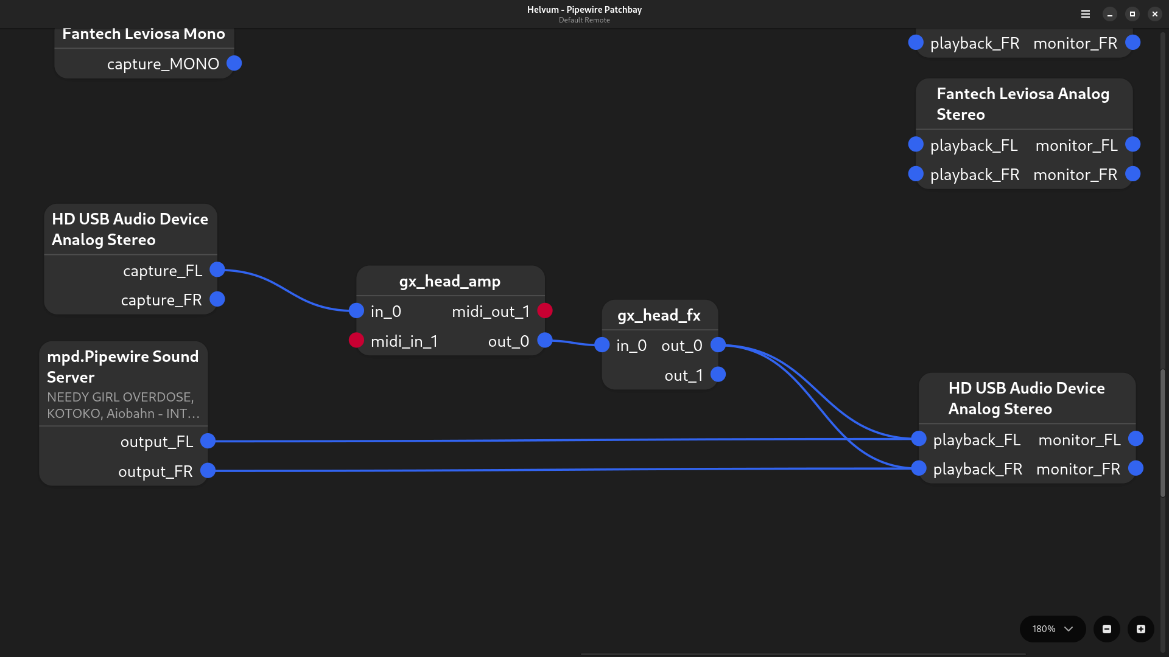1169x657 pixels.
Task: Click the midi_in_1 red port on gx_head_amp
Action: (x=356, y=341)
